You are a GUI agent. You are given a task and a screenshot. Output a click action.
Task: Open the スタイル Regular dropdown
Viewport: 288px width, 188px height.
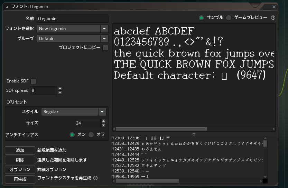tap(102, 112)
